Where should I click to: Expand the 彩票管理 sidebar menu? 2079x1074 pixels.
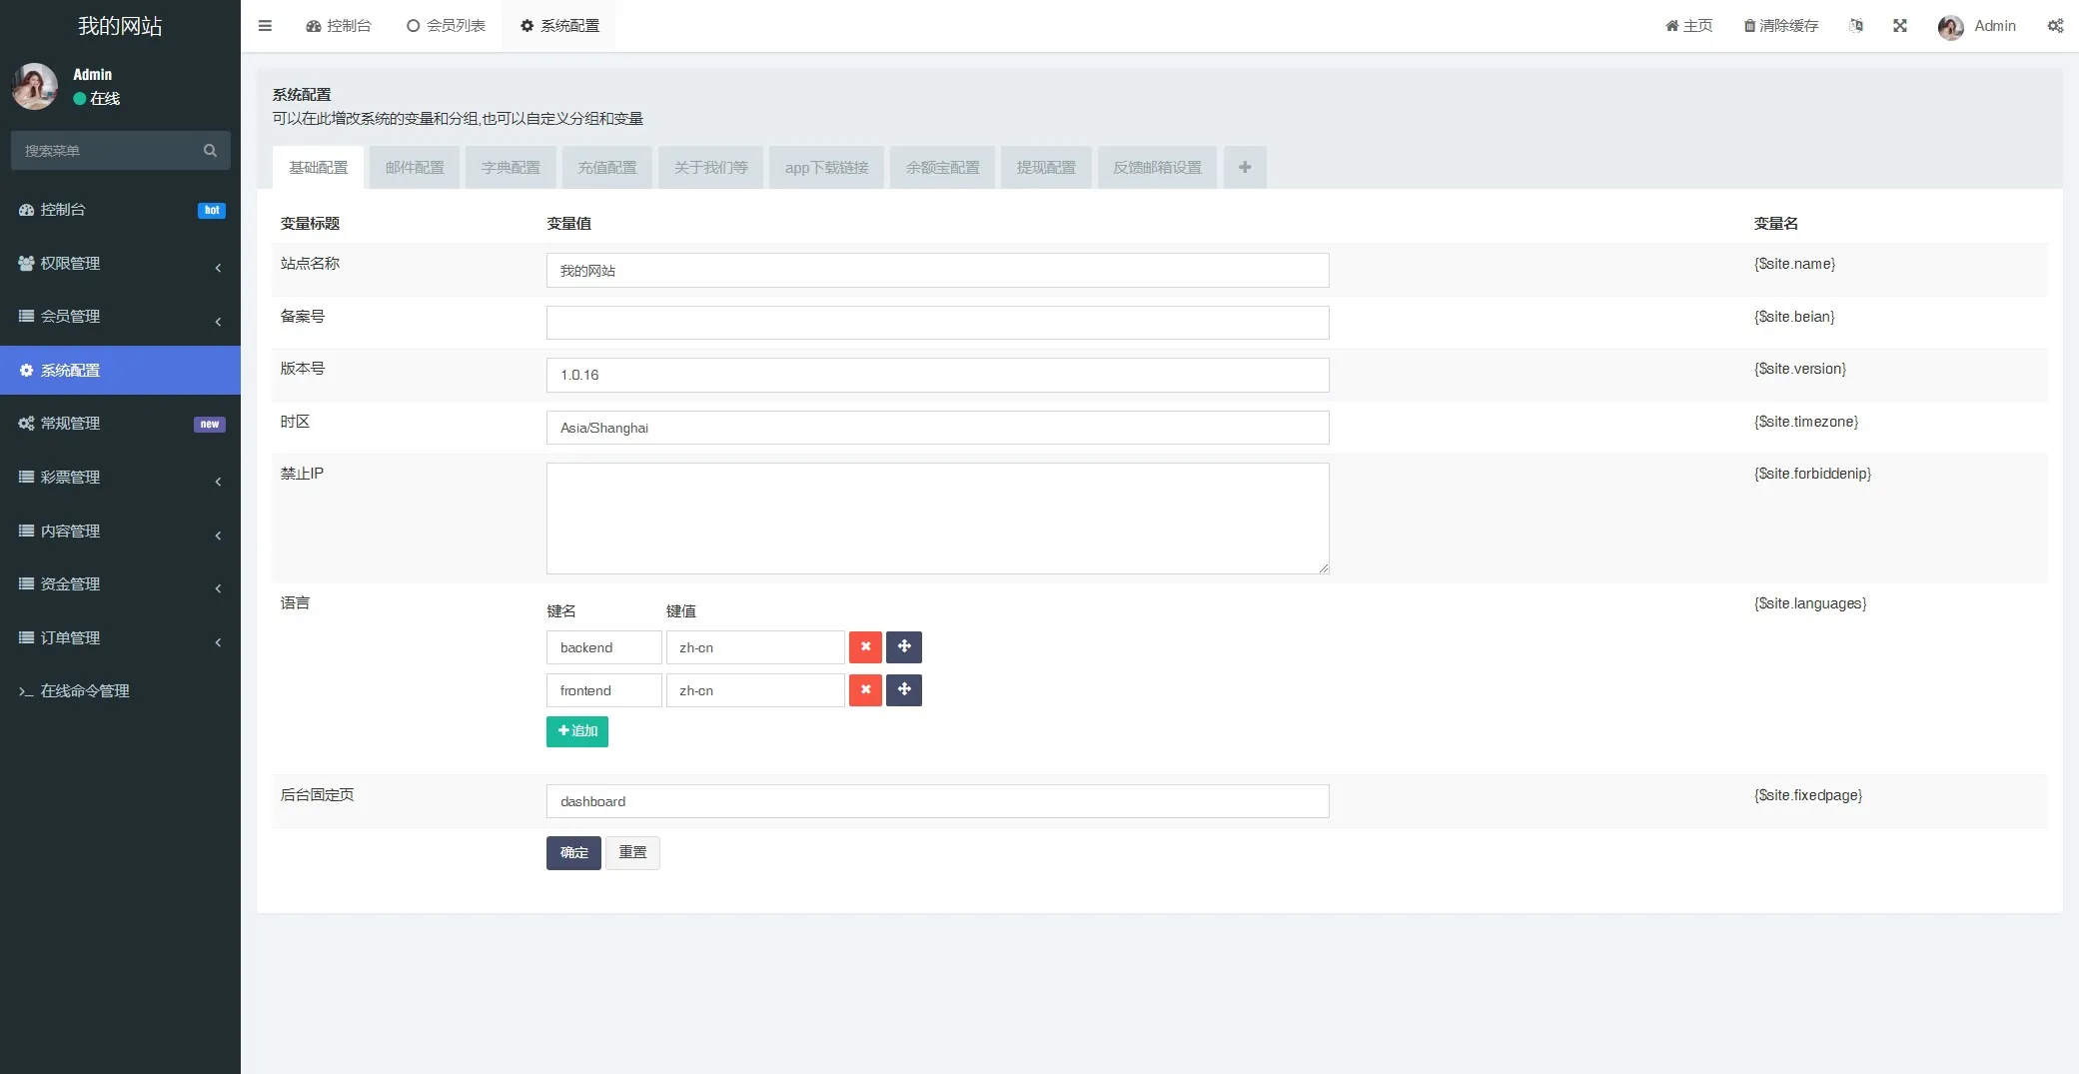[120, 478]
